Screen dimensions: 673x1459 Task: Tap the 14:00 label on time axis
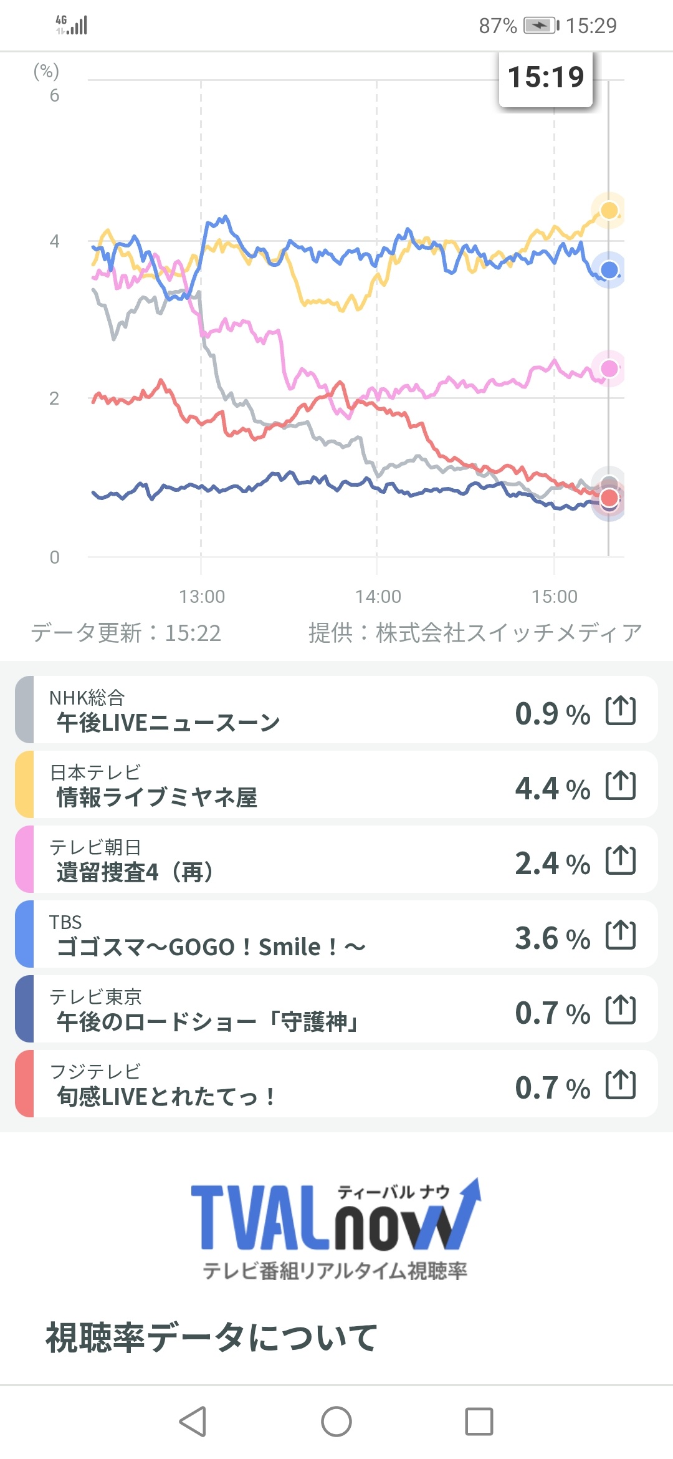pos(378,597)
